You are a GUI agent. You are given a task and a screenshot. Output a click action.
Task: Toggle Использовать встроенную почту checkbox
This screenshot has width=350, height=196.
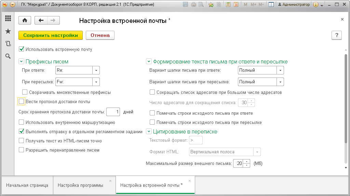coord(22,49)
